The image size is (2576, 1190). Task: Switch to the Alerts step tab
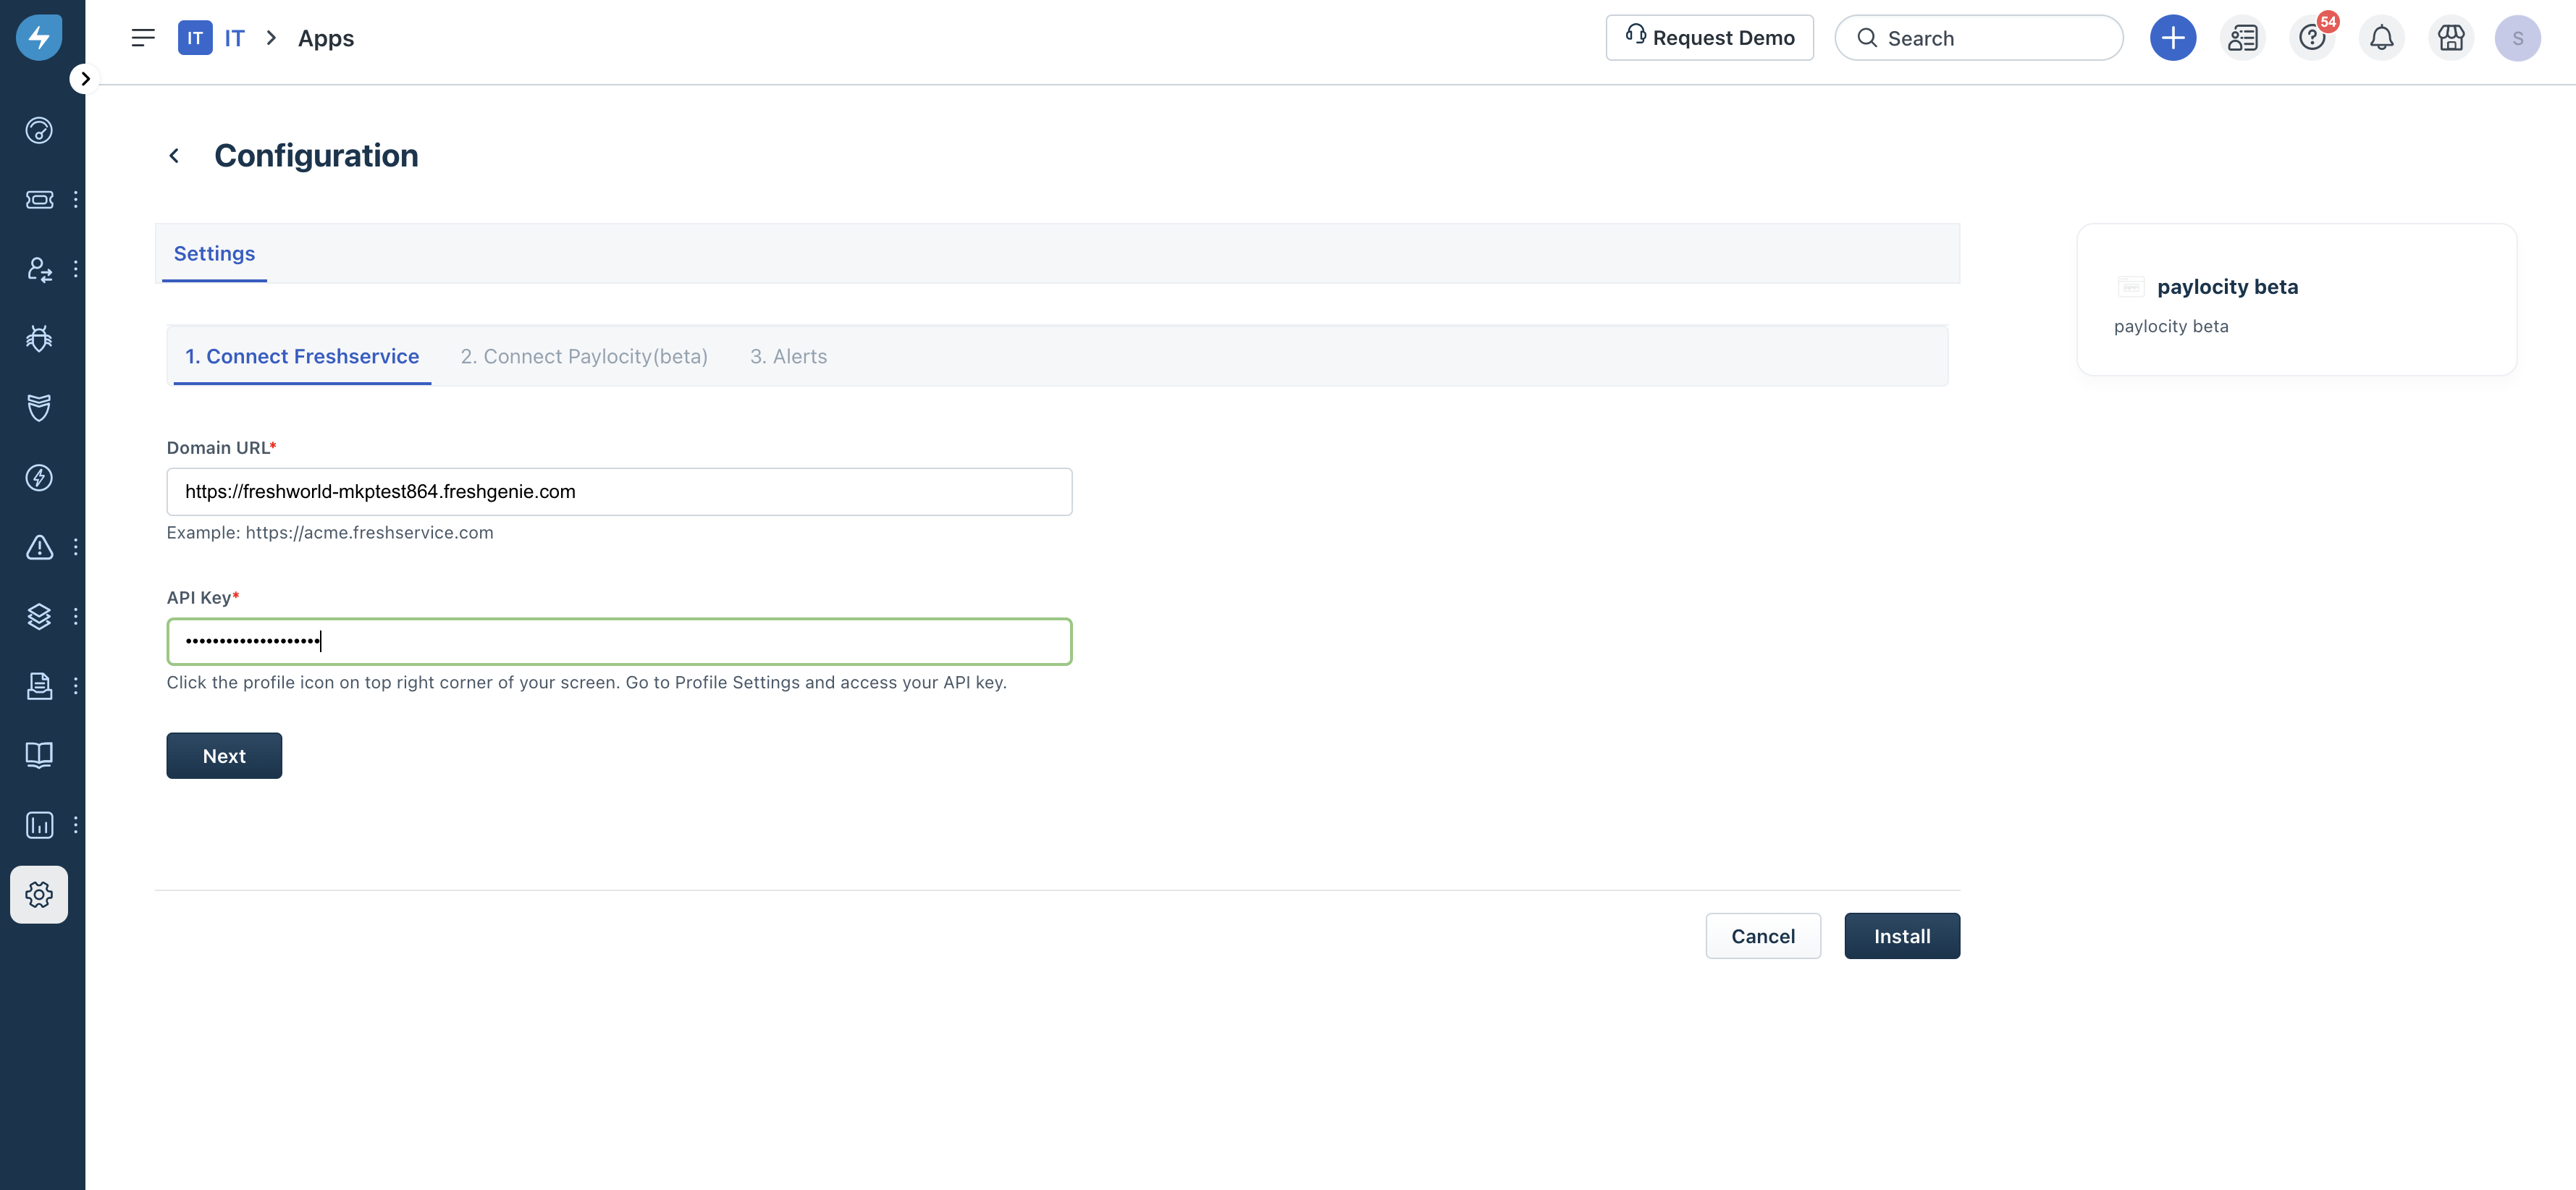(x=788, y=357)
